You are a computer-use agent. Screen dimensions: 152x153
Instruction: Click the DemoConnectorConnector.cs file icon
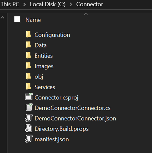pos(29,107)
